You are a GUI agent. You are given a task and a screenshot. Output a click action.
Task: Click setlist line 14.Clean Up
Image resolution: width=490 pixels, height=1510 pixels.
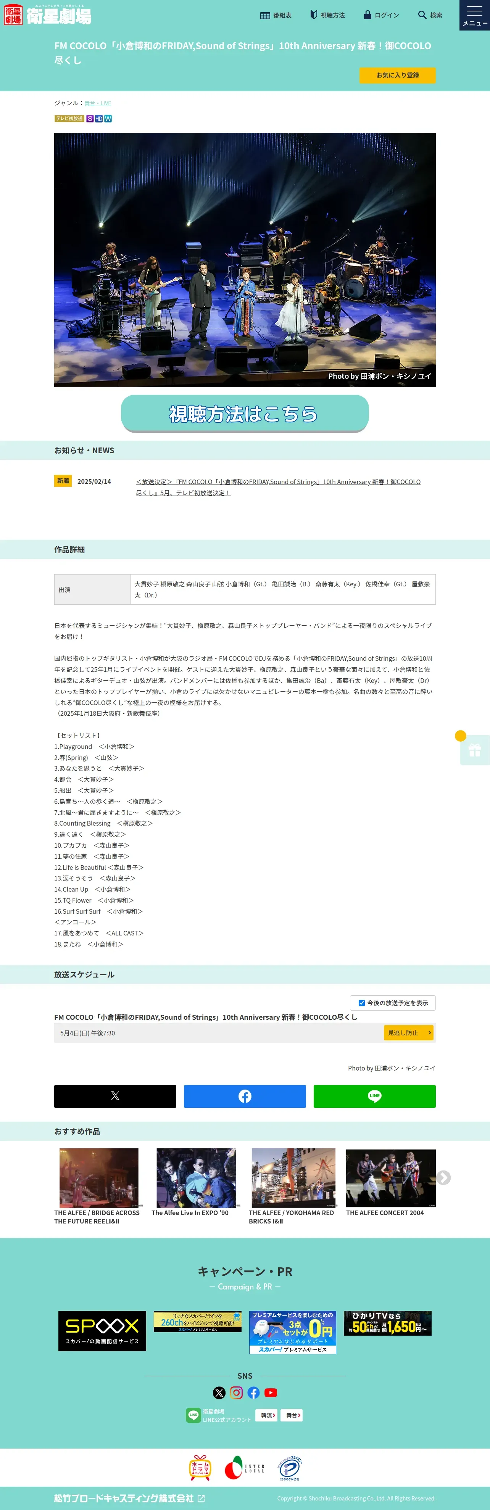tap(93, 889)
